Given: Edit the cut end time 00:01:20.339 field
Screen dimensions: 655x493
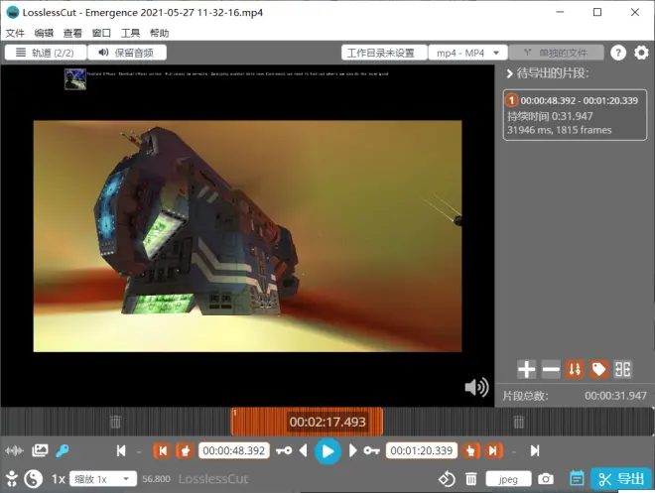Looking at the screenshot, I should 422,450.
